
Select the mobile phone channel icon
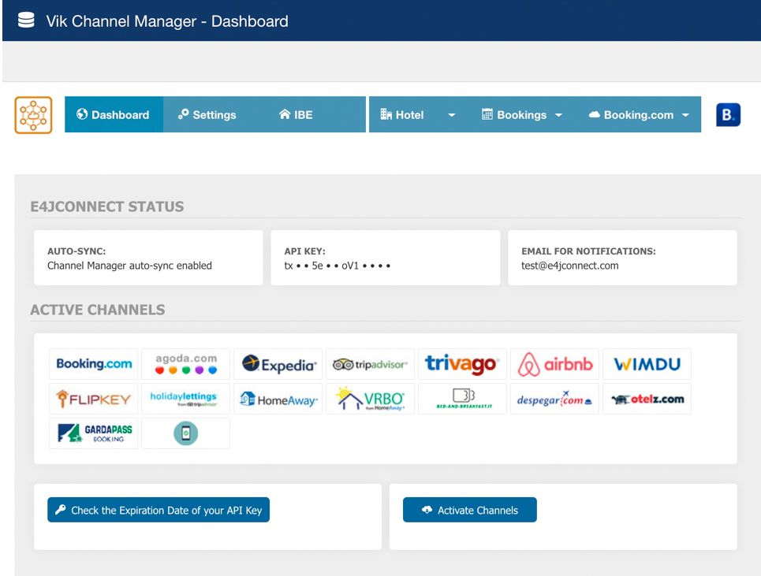(x=186, y=433)
